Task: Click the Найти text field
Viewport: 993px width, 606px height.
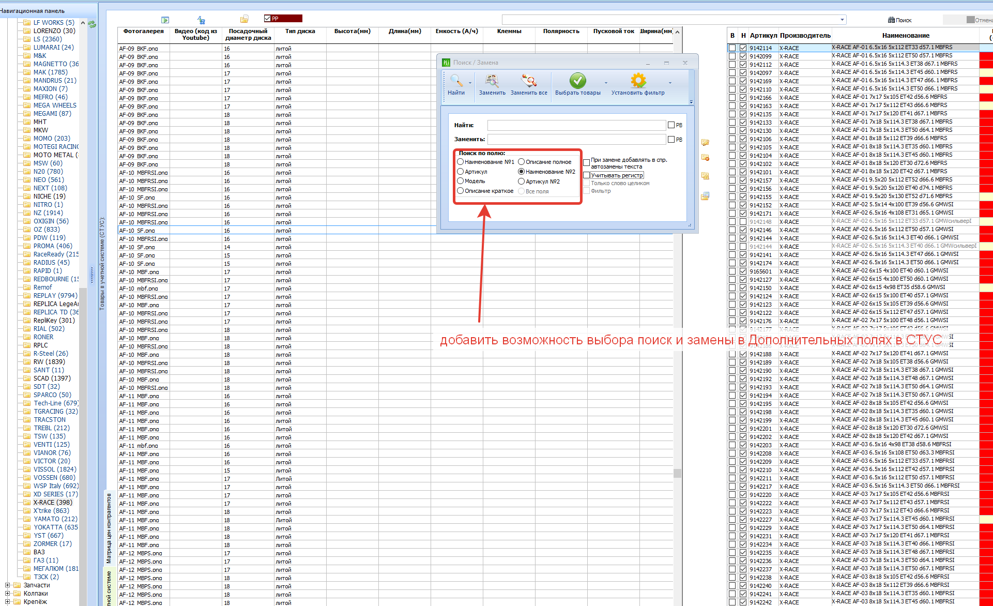Action: [x=577, y=125]
